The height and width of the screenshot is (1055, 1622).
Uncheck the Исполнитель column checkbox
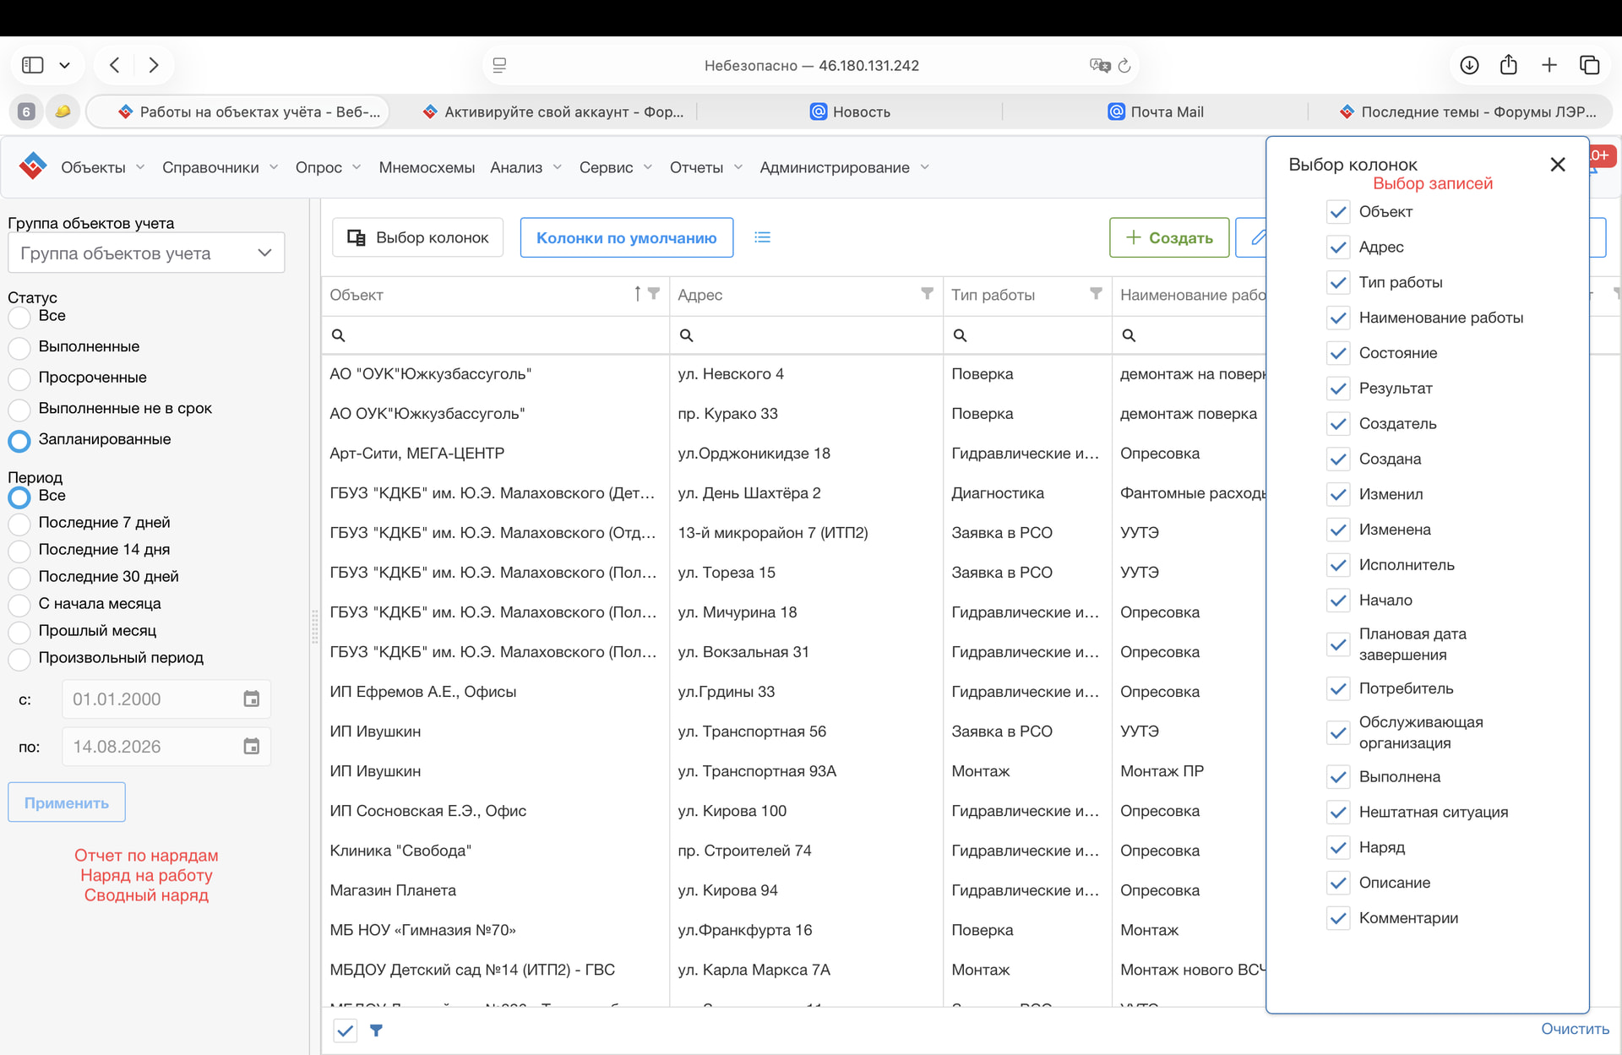coord(1338,565)
